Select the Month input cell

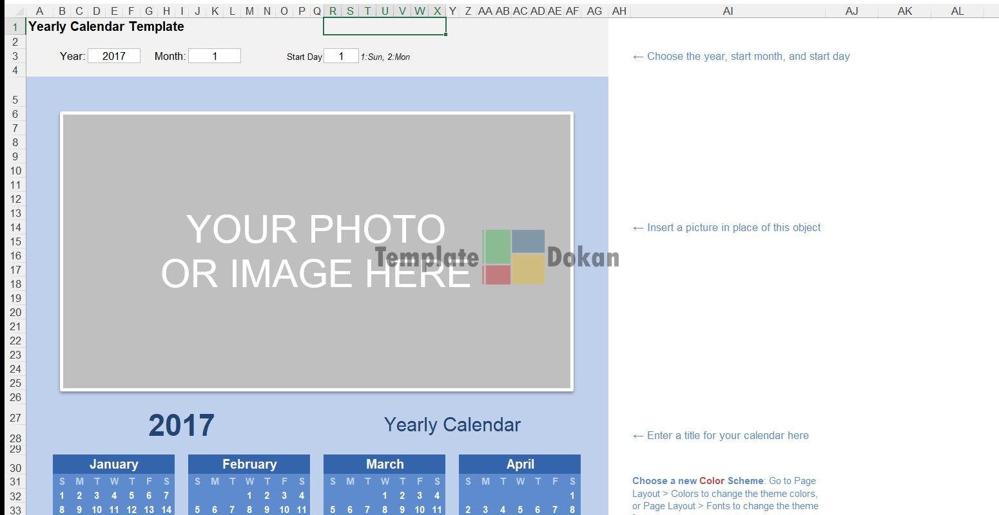coord(215,56)
